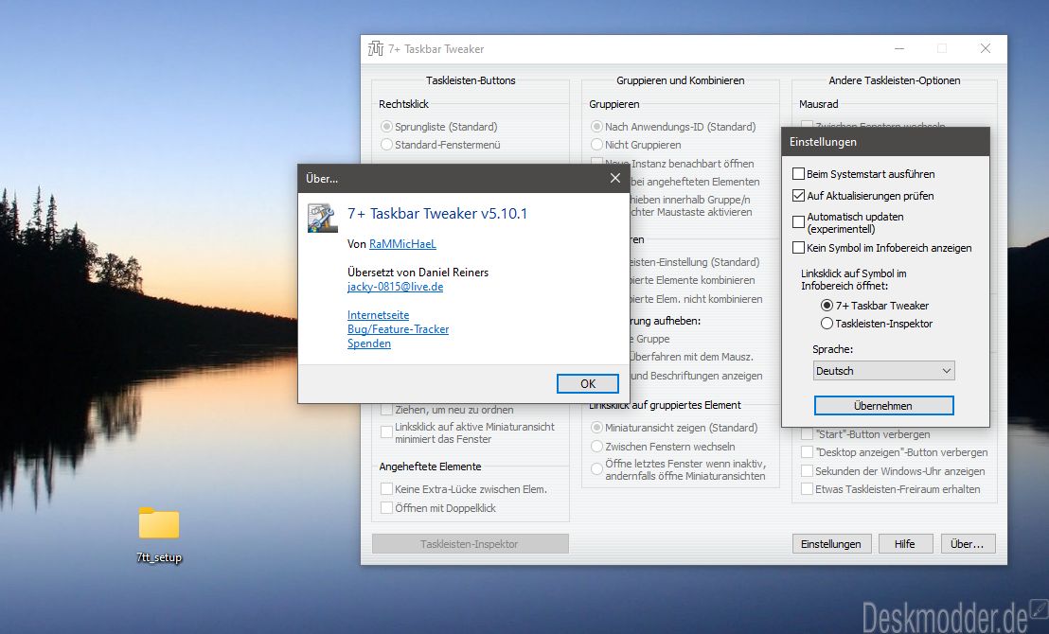The image size is (1049, 634).
Task: Close the Über dialog with X
Action: (615, 178)
